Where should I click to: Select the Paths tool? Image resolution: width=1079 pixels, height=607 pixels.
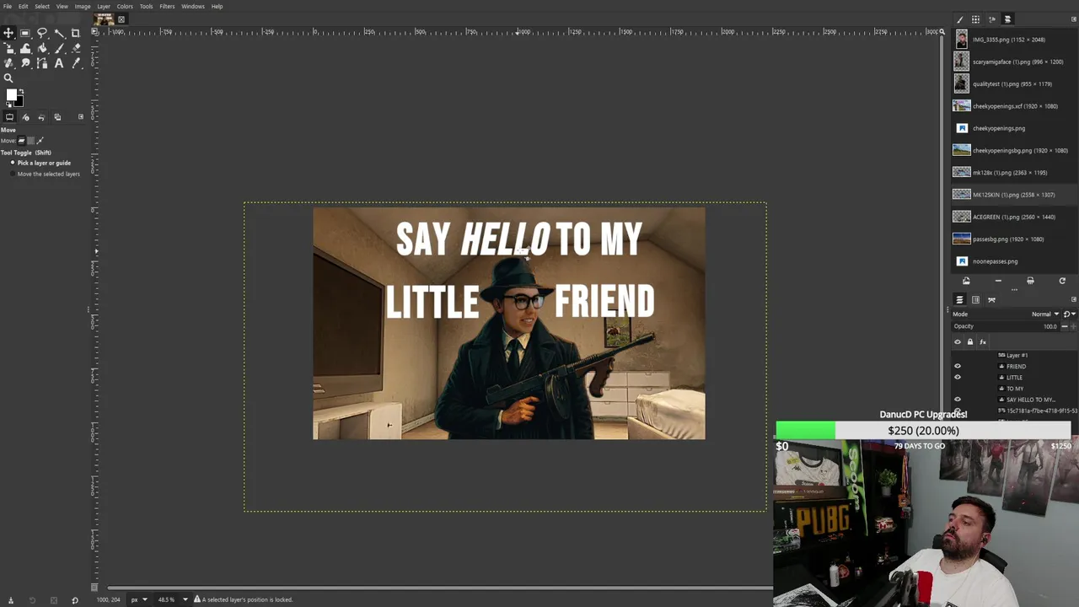[42, 63]
